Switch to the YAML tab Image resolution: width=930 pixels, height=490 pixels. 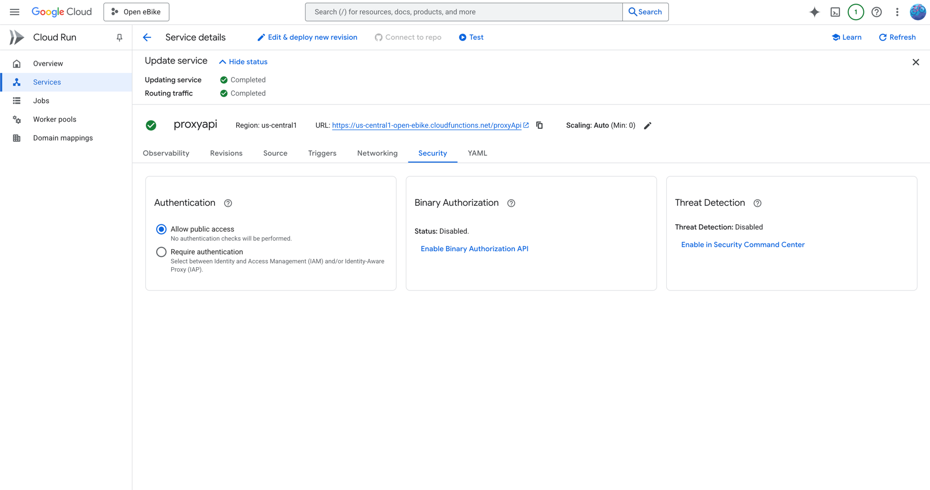[477, 153]
